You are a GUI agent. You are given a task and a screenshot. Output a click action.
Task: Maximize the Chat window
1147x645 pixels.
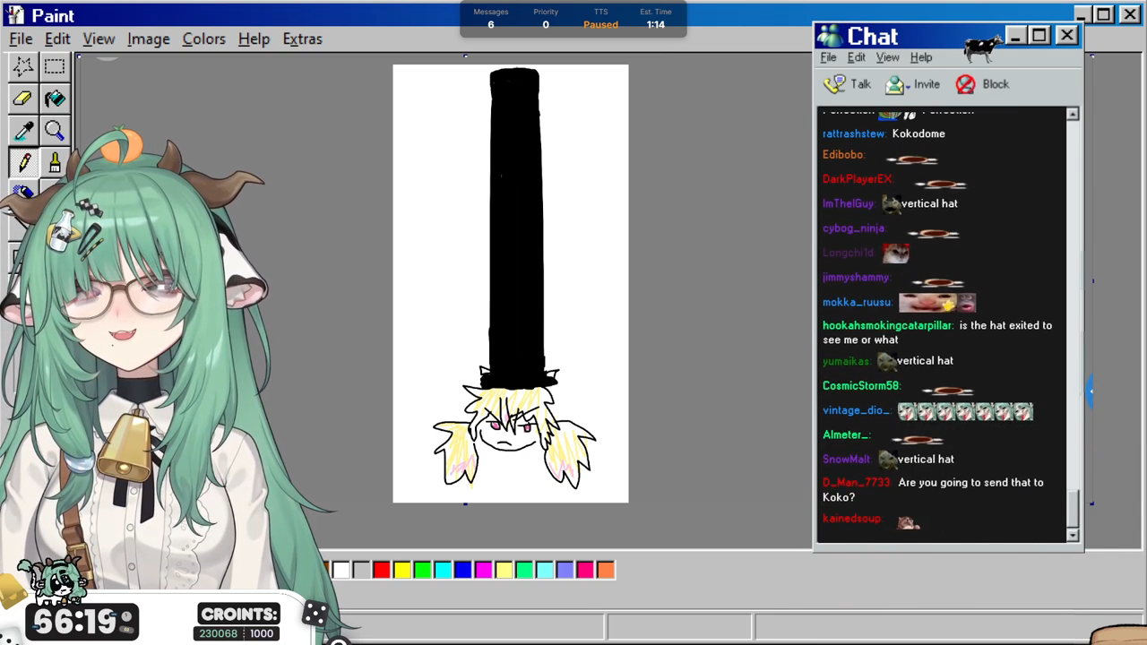[x=1039, y=35]
